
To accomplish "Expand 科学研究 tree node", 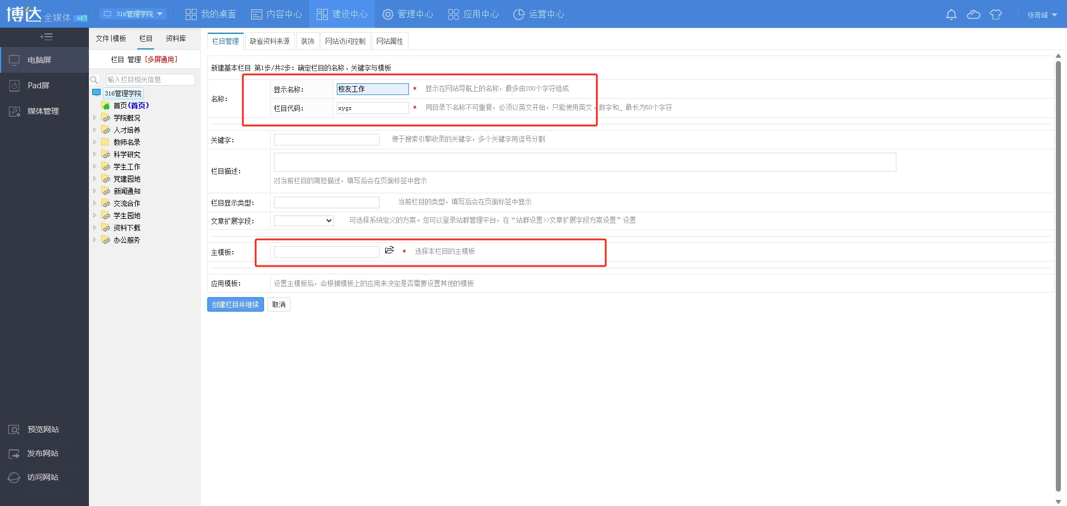I will coord(94,154).
